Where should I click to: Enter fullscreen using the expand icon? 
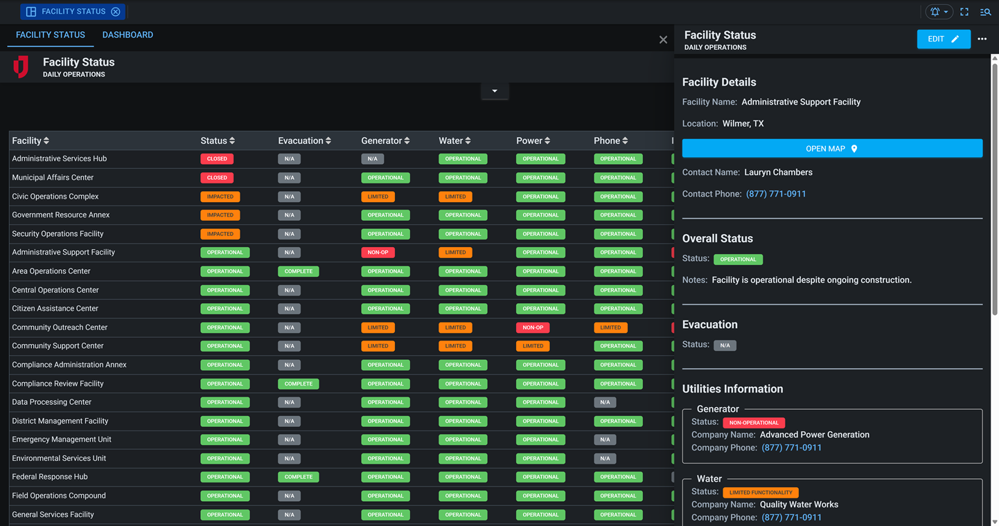[x=964, y=12]
